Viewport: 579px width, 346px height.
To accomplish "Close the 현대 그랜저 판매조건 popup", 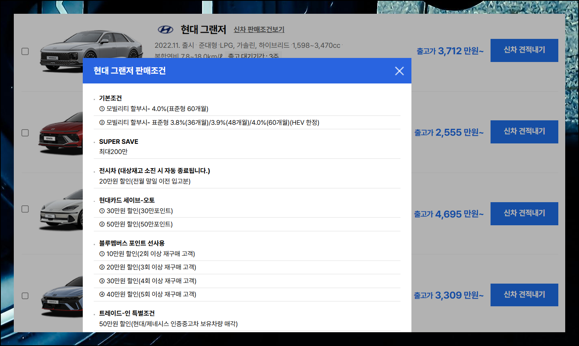I will click(x=399, y=71).
